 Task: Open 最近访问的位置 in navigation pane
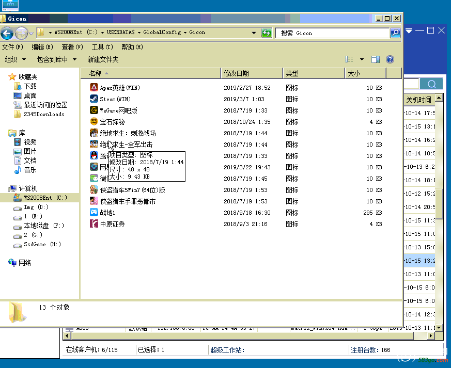[41, 105]
